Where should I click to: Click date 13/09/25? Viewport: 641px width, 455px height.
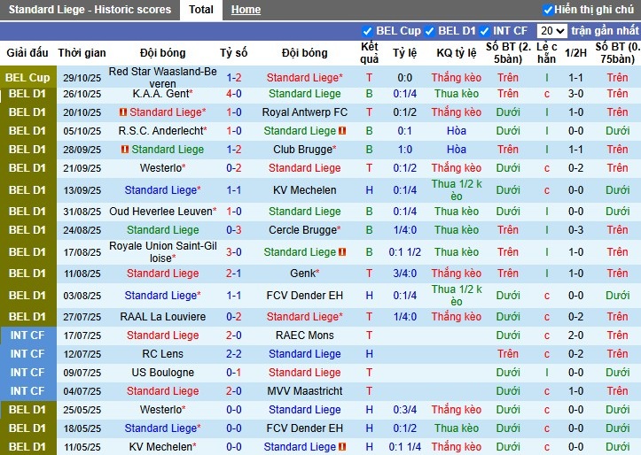[82, 190]
